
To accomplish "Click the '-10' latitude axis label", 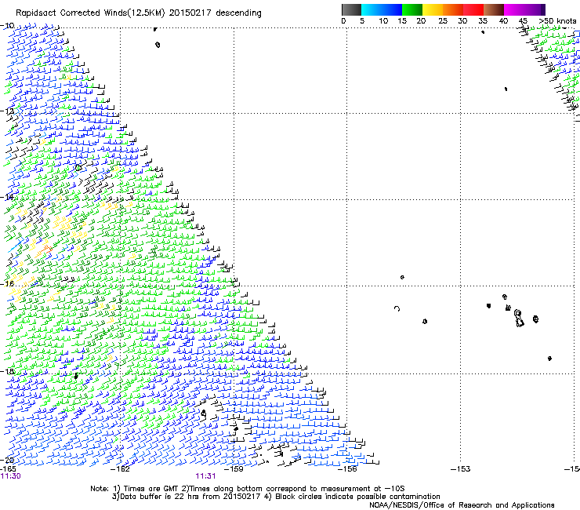I will point(7,26).
